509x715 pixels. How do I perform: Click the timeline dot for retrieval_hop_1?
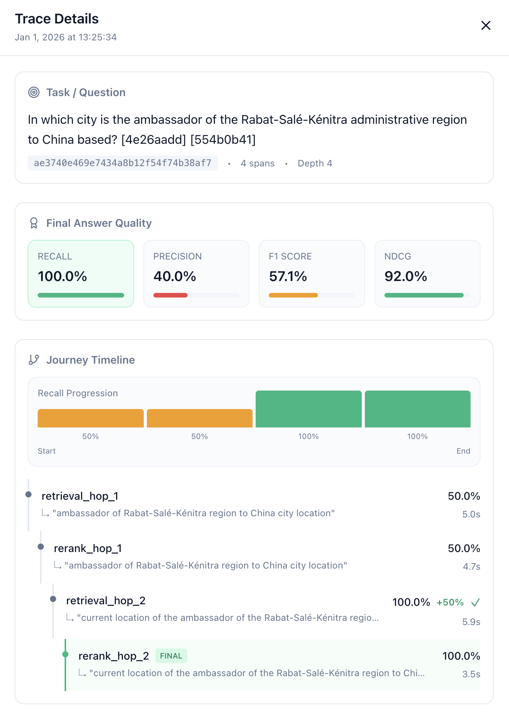(28, 494)
